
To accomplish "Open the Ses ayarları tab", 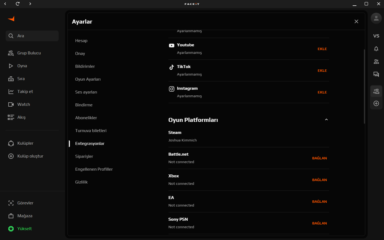I will pos(86,92).
